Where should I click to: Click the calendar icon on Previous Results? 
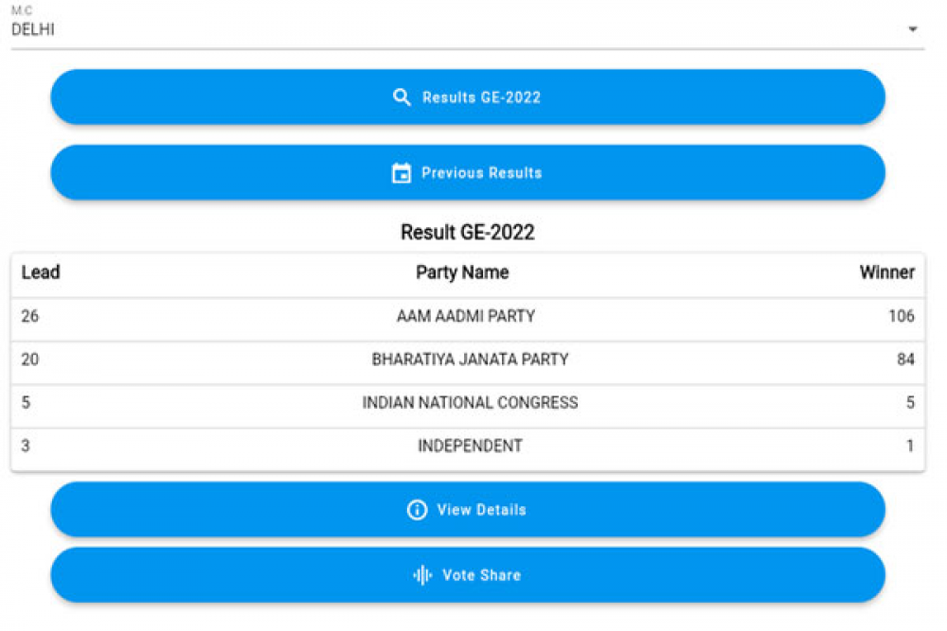(401, 172)
